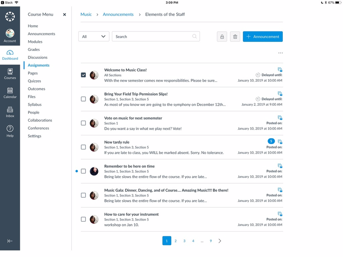Viewport: 343px width, 257px height.
Task: Click into the Search announcements field
Action: coord(153,36)
